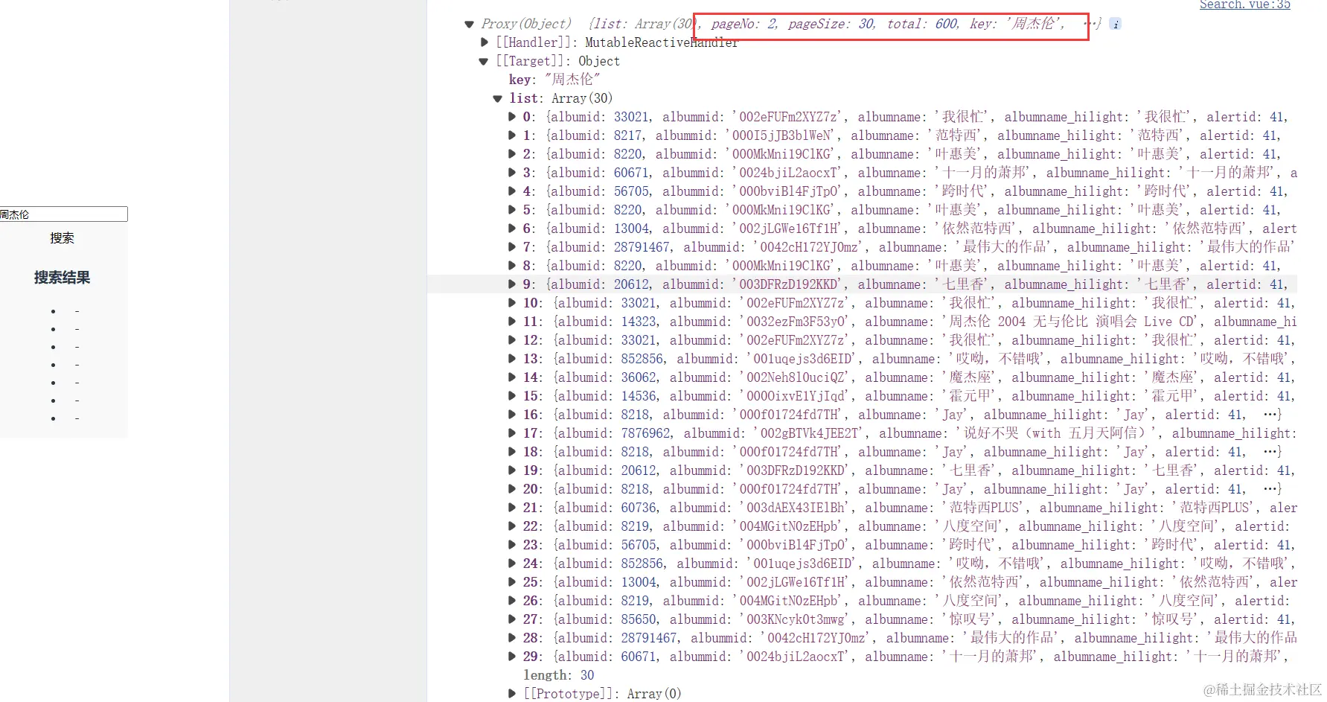The height and width of the screenshot is (702, 1327).
Task: Expand list item 23 in the array
Action: [x=512, y=545]
